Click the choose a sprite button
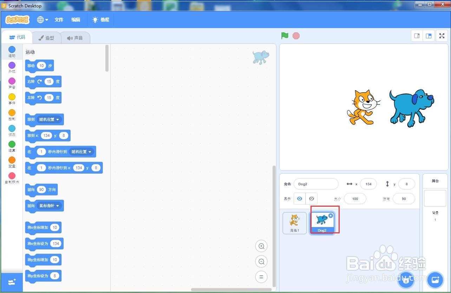The image size is (451, 293). 406,280
